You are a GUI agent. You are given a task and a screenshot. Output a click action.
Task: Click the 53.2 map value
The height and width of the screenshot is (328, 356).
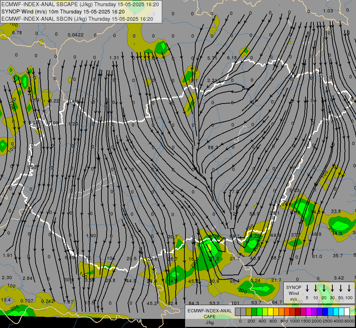[x=214, y=303]
